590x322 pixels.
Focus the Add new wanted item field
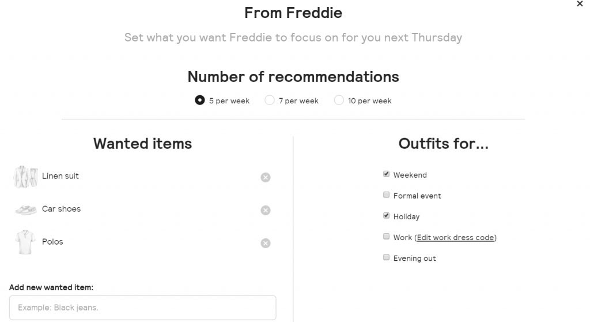(142, 308)
